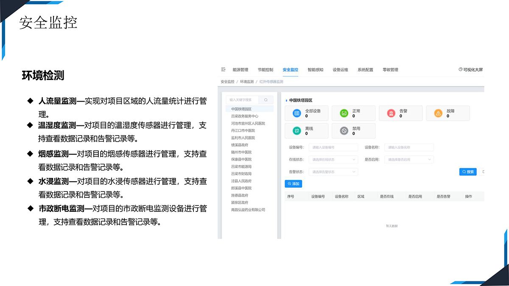
Task: Click the 是否在线 column header
Action: pyautogui.click(x=387, y=197)
